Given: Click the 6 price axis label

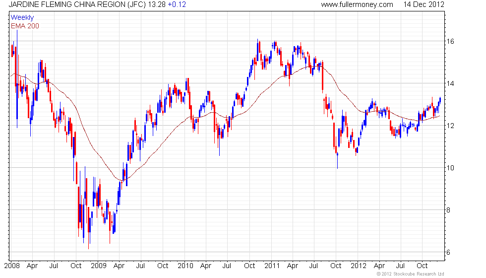Looking at the screenshot, I should (x=448, y=252).
